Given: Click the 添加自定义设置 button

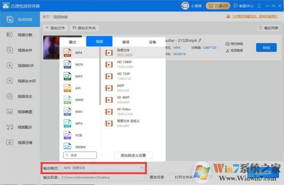Looking at the screenshot, I should 133,155.
